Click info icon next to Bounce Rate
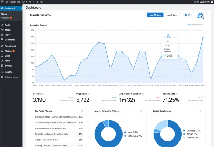The width and height of the screenshot is (214, 147). click(x=177, y=94)
